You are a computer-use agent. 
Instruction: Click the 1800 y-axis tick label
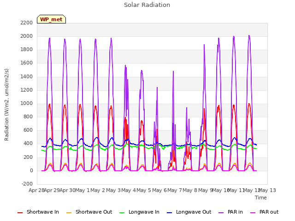coord(27,50)
